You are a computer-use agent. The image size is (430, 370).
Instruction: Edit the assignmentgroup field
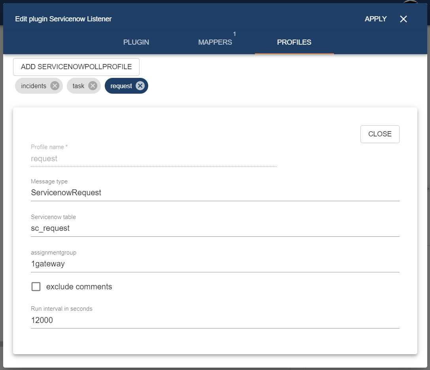tap(215, 264)
